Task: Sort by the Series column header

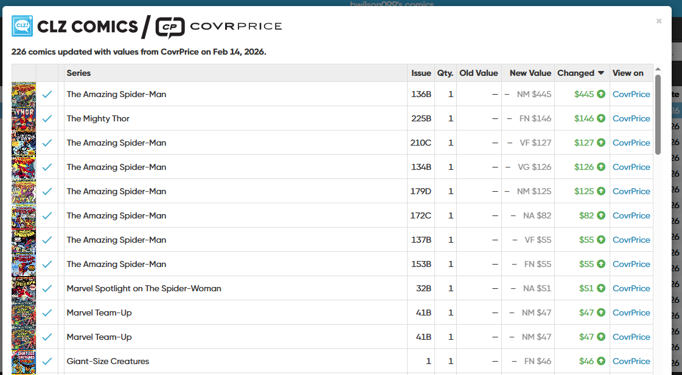Action: tap(78, 73)
